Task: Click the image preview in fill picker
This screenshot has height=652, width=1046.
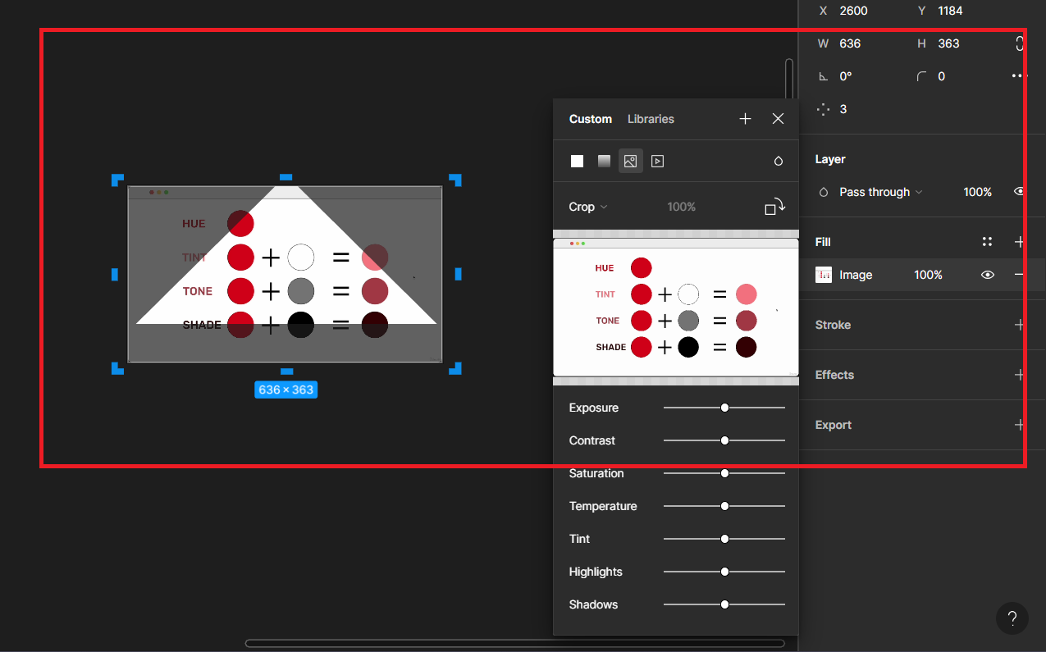Action: (x=676, y=308)
